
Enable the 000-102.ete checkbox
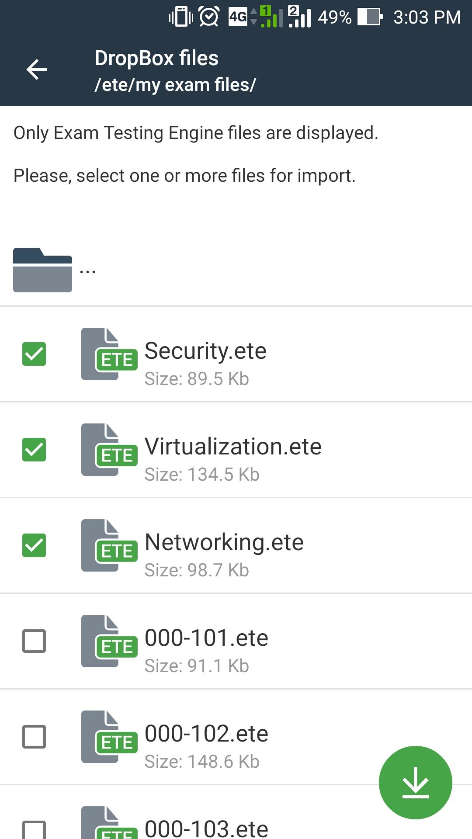(x=34, y=737)
